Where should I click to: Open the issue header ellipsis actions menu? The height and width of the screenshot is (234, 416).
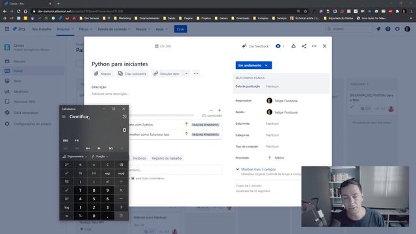click(314, 46)
